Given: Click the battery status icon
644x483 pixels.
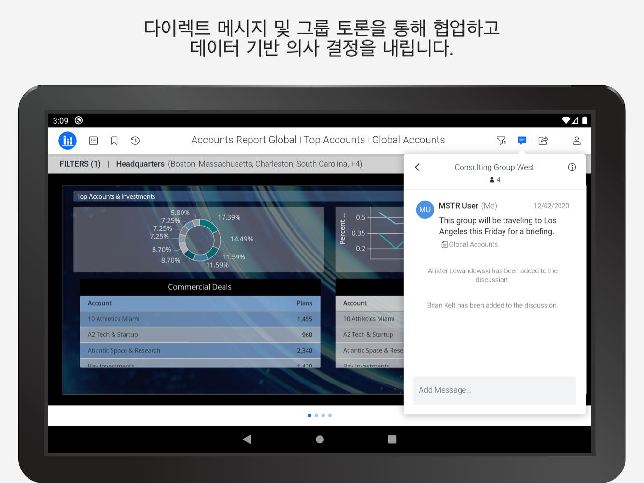Looking at the screenshot, I should 585,120.
